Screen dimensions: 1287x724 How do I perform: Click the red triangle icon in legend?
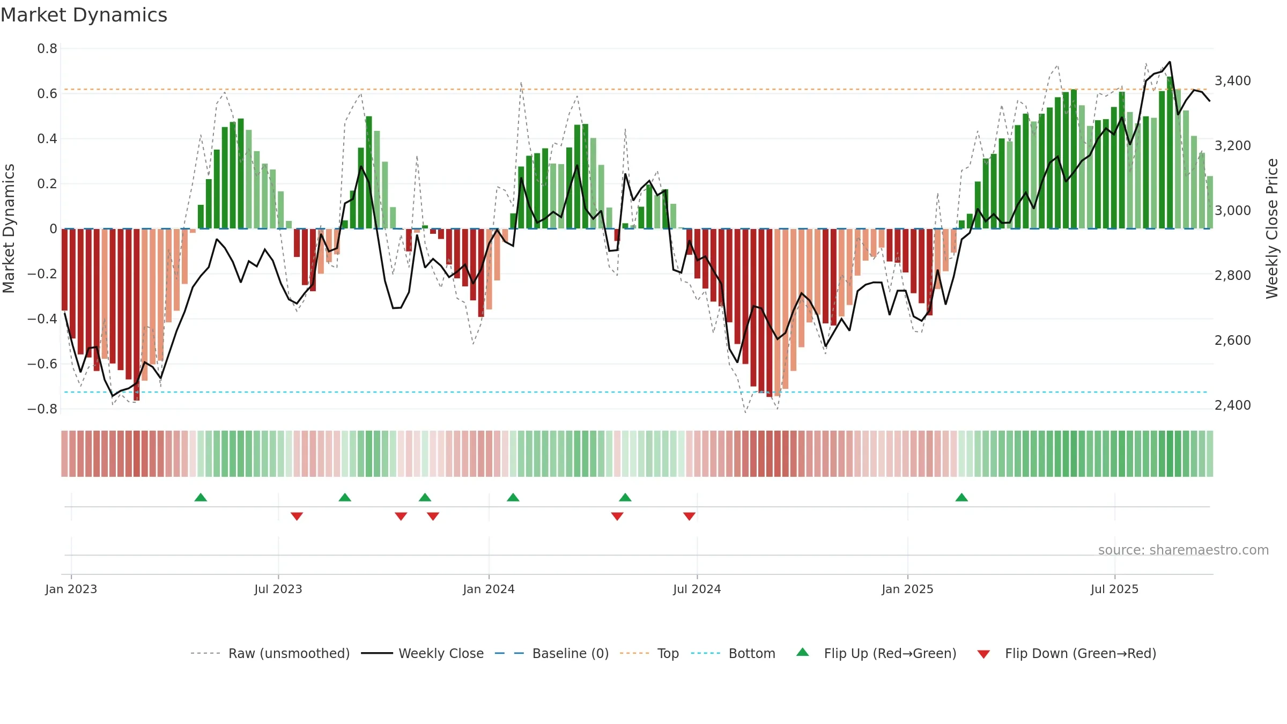[983, 654]
